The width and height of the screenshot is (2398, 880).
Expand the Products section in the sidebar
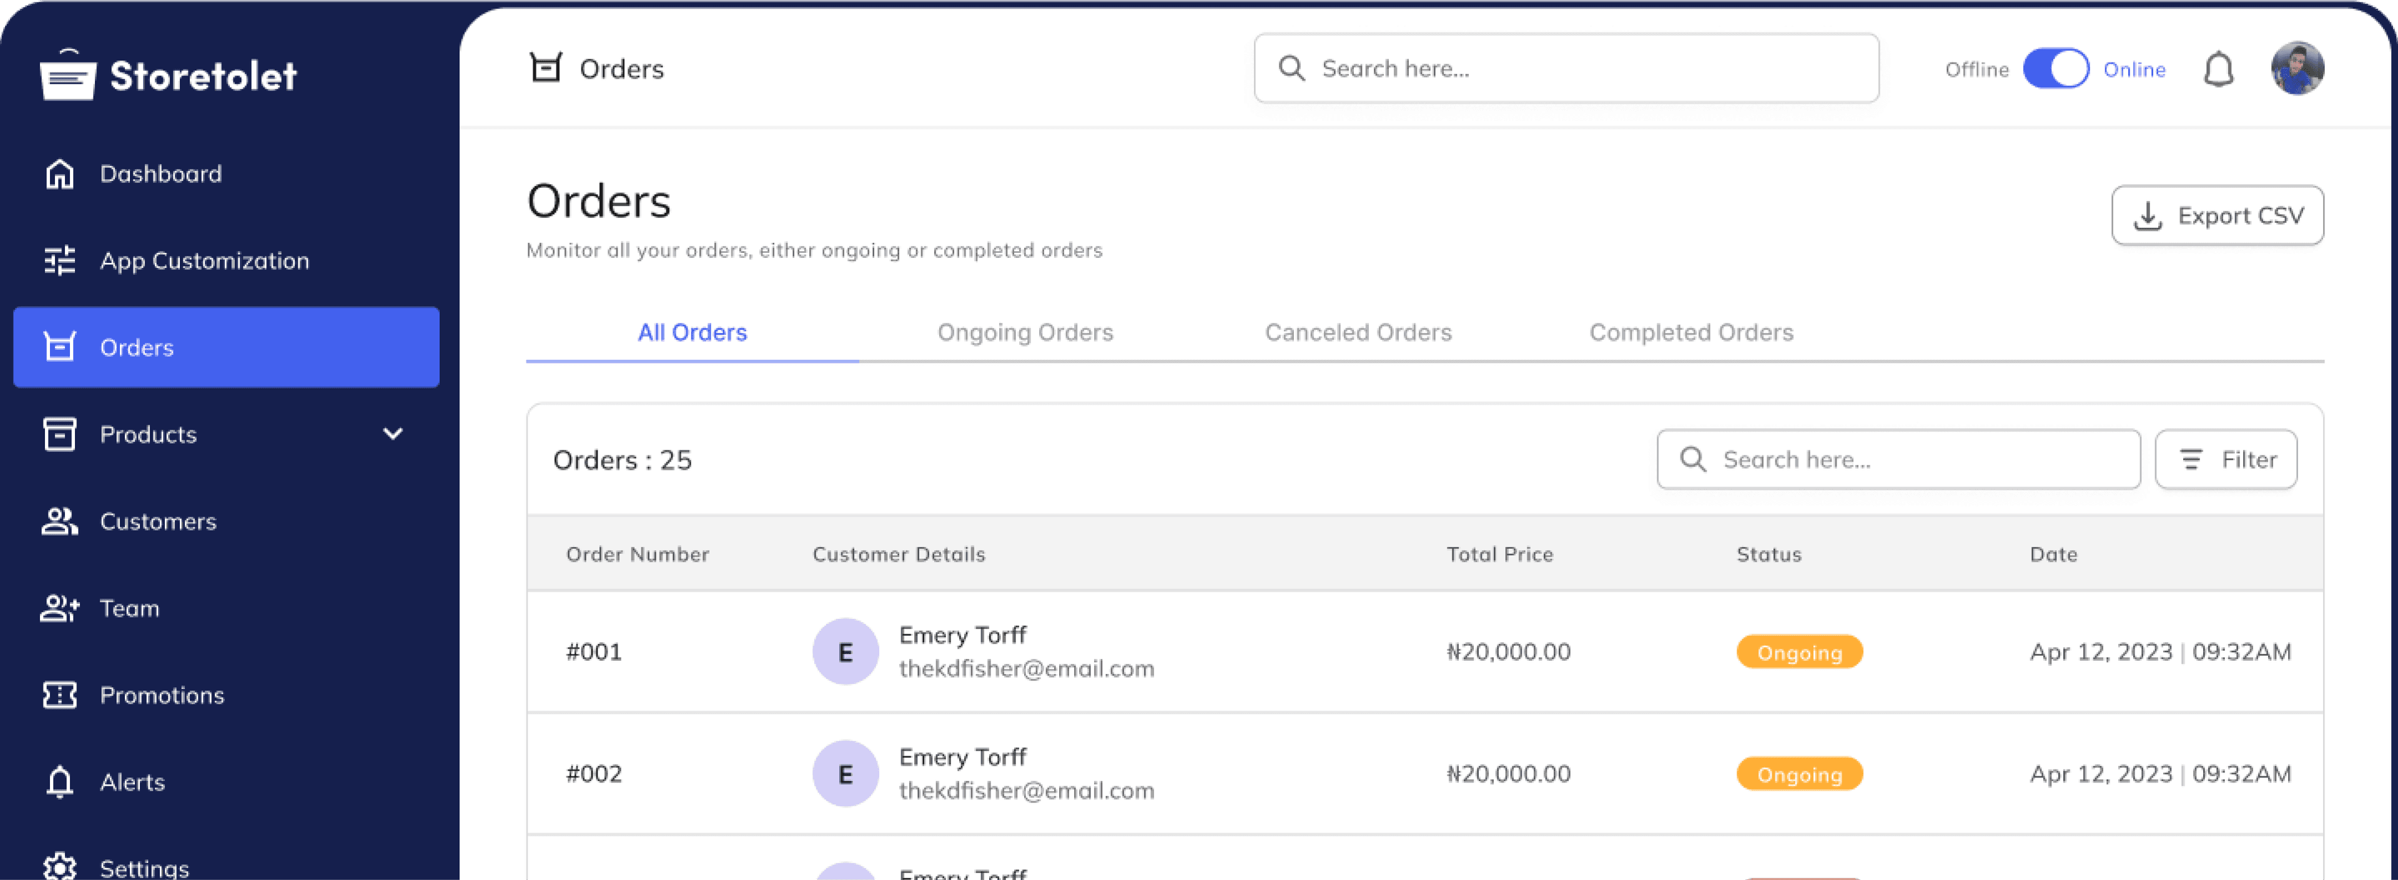click(x=392, y=434)
